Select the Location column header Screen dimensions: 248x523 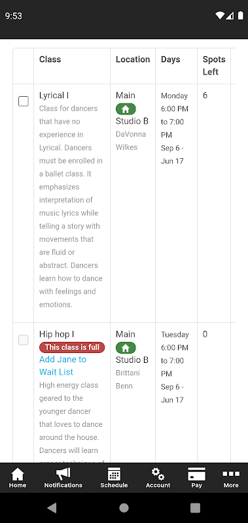pyautogui.click(x=133, y=59)
